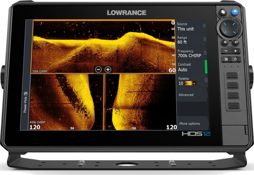Tap the right SideScan "120" range value
Screen dimensions: 254x175
(172, 127)
